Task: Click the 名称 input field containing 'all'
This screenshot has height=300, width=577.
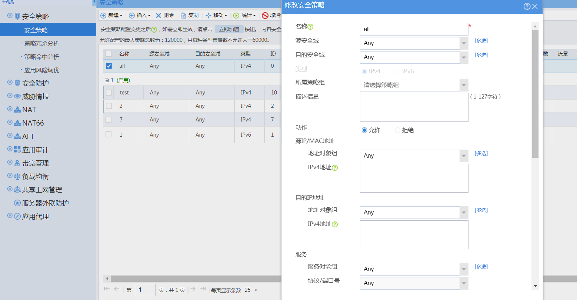Action: point(414,29)
